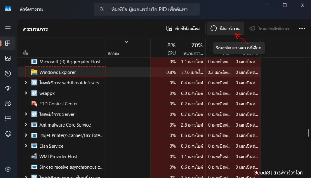311x178 pixels.
Task: Open the hamburger navigation menu
Action: point(8,28)
